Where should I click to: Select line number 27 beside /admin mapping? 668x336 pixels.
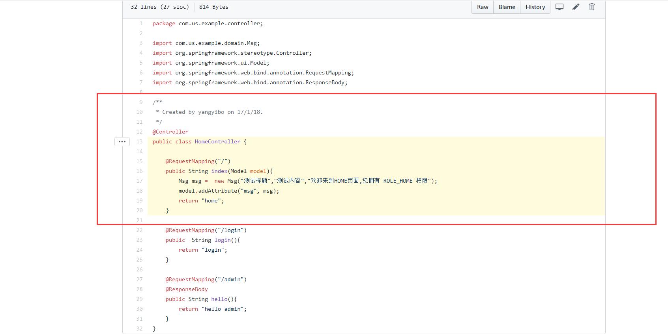pos(139,279)
